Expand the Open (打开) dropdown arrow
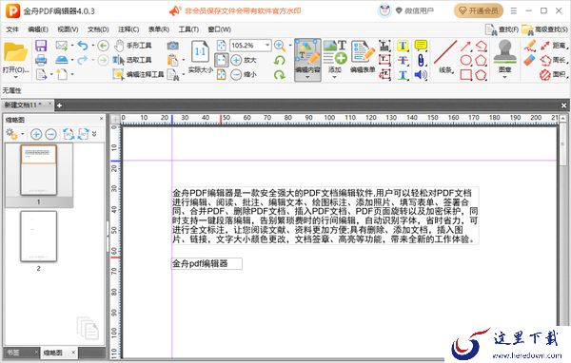This screenshot has height=363, width=571. pos(15,77)
